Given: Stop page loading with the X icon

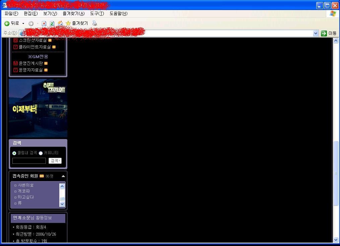Looking at the screenshot, I should (x=44, y=23).
